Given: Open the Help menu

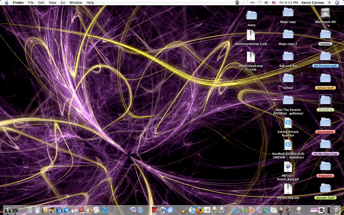Looking at the screenshot, I should (x=90, y=3).
